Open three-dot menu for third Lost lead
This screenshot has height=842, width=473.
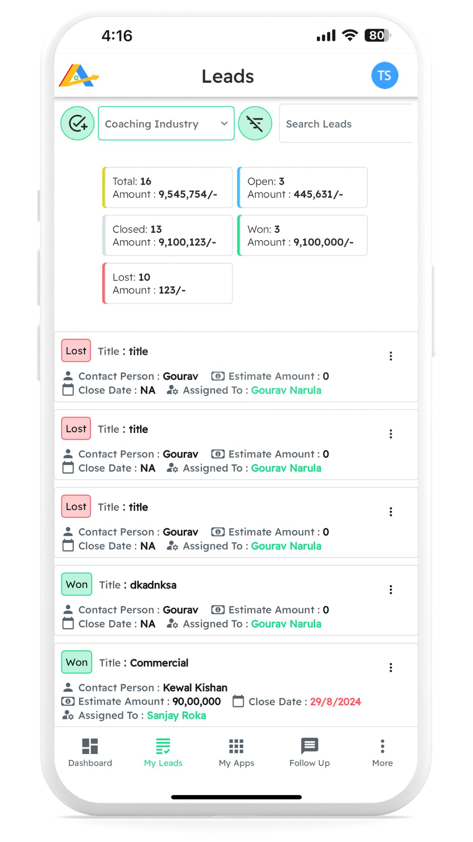point(391,512)
